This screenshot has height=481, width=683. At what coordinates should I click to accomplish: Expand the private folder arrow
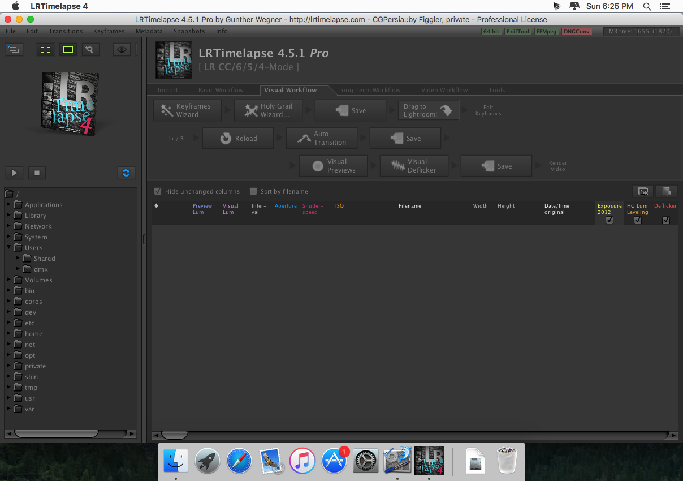click(9, 366)
